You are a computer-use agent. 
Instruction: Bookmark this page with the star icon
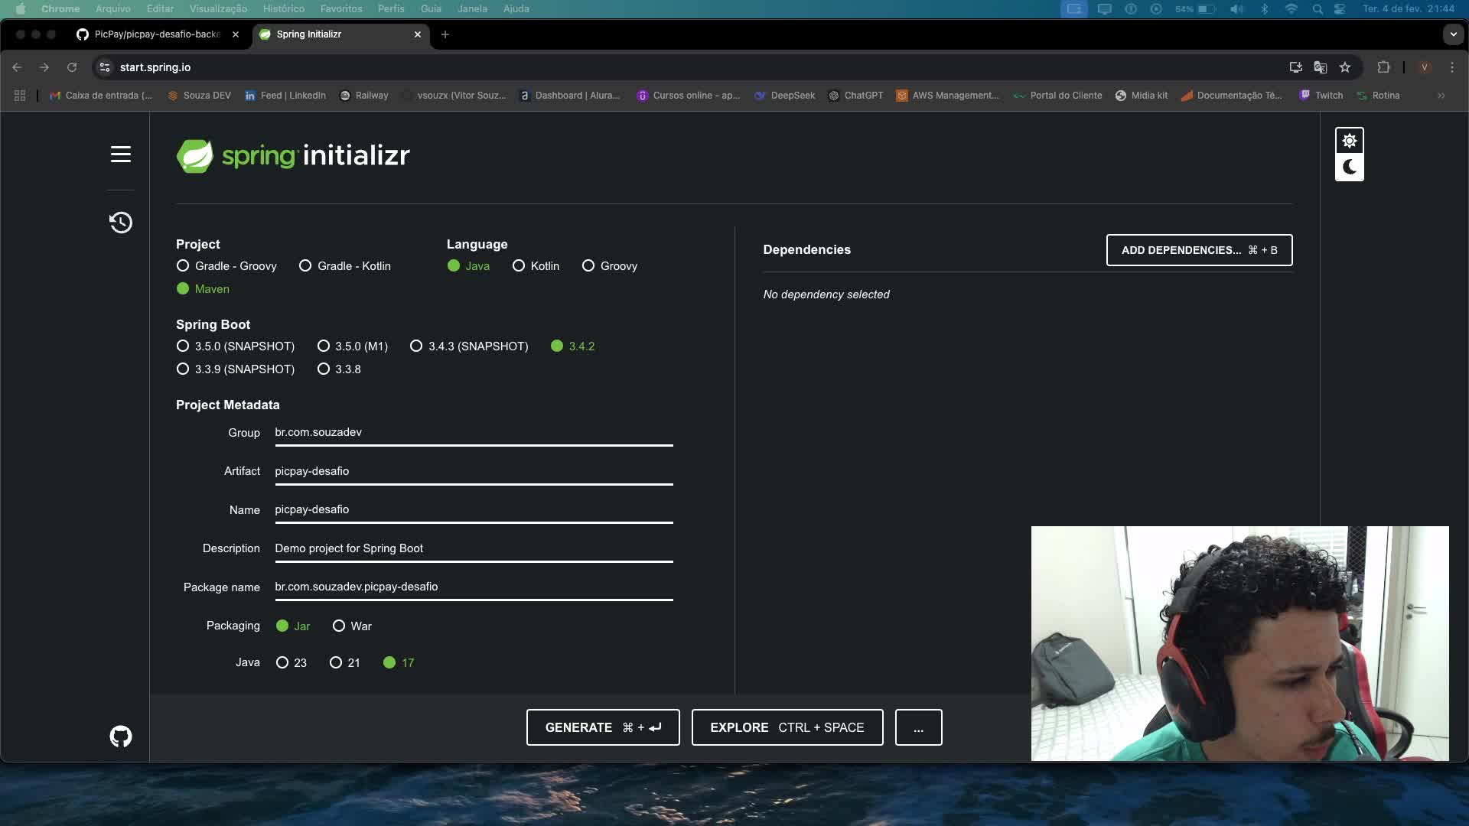1345,67
